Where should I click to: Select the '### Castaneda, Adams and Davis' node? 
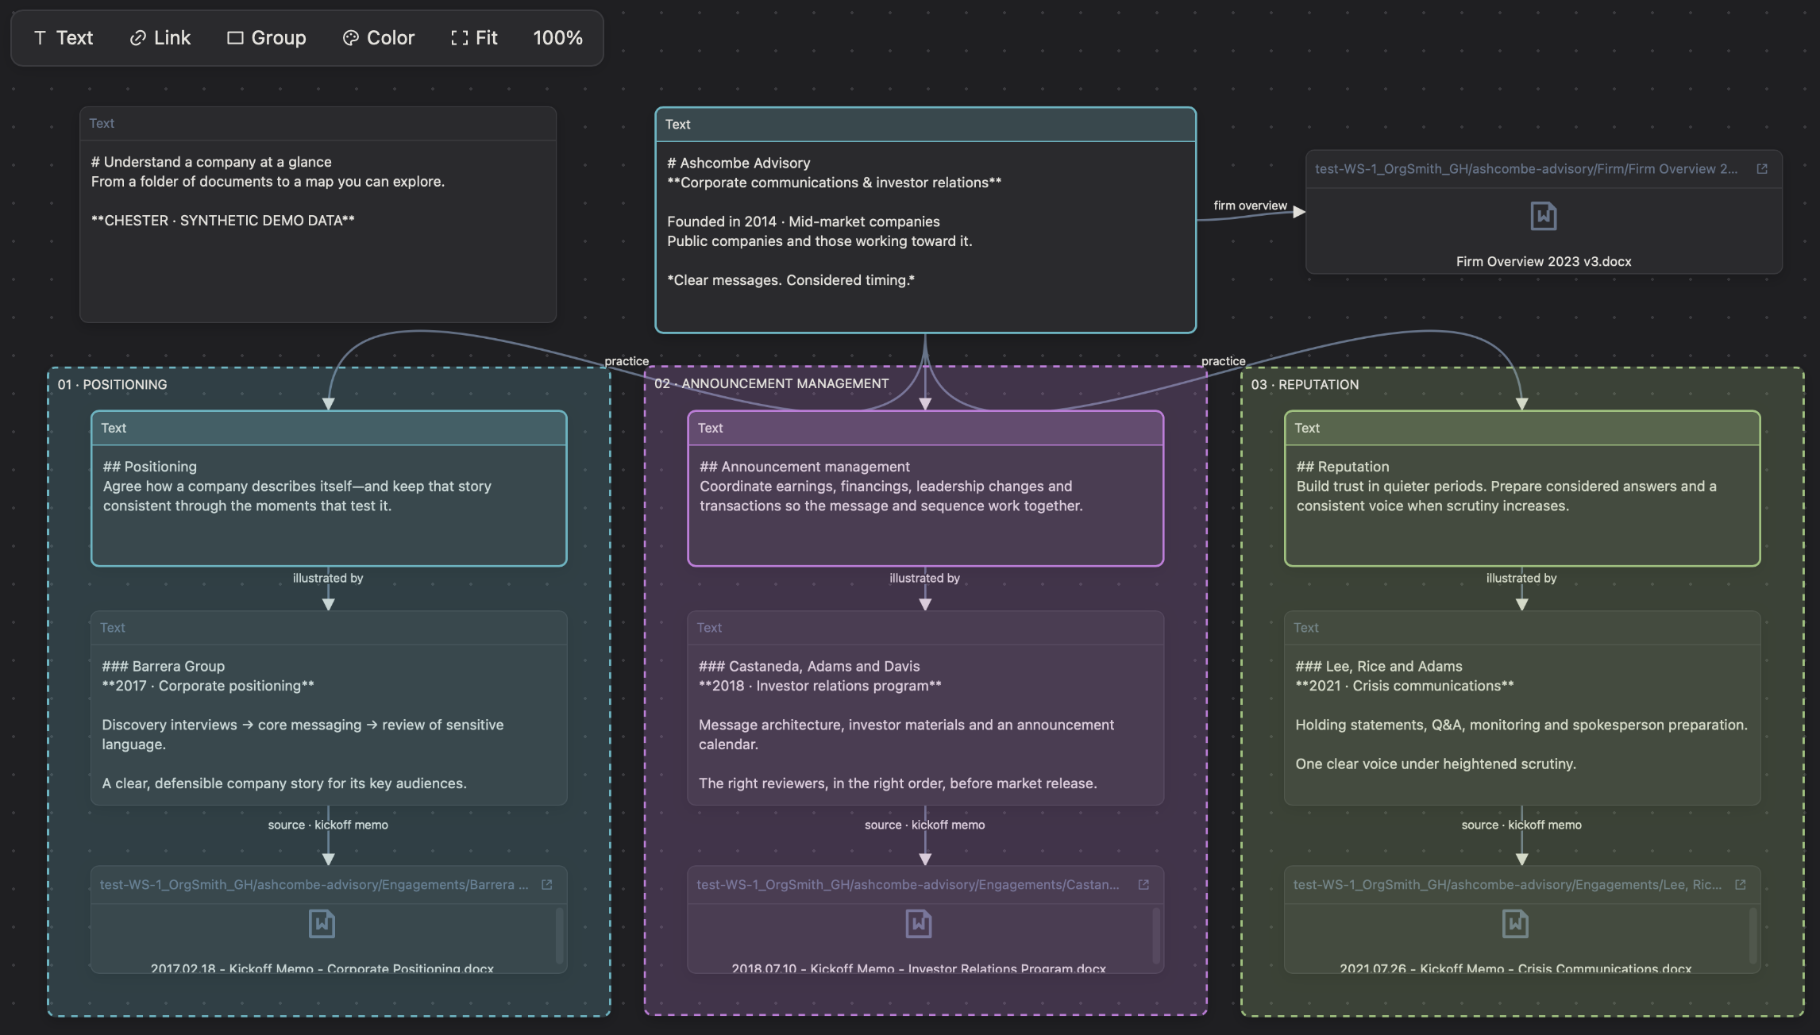(x=925, y=708)
